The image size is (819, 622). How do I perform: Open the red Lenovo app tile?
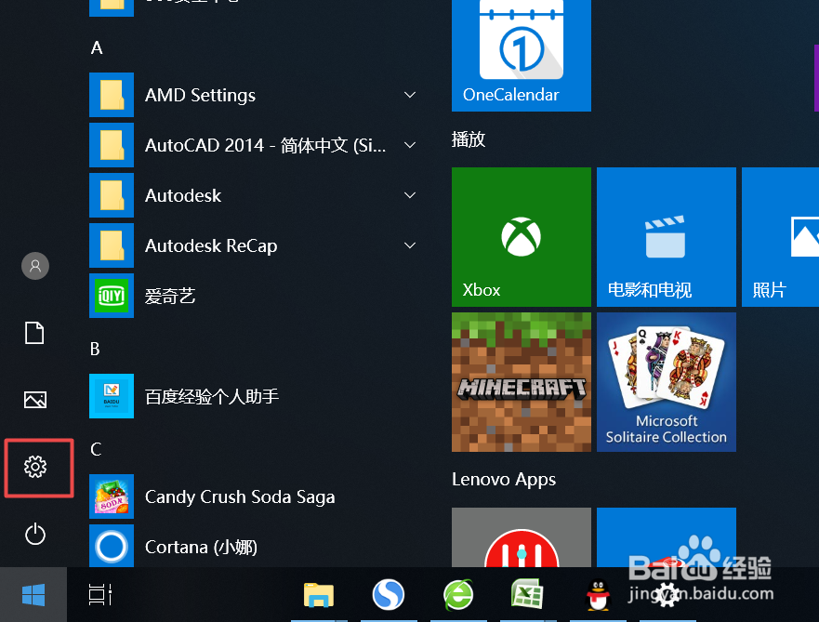tap(522, 537)
